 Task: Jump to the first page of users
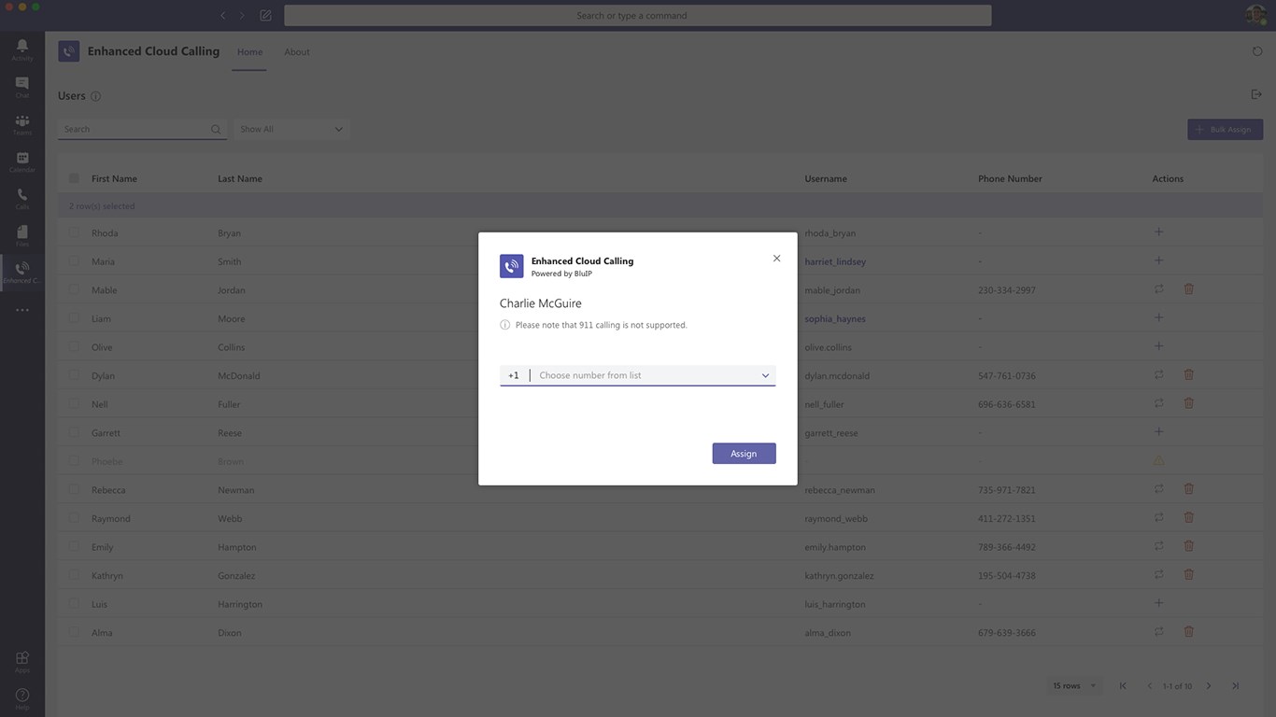tap(1123, 686)
